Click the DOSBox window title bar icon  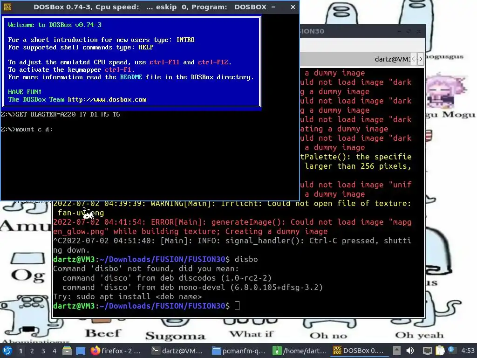7,7
